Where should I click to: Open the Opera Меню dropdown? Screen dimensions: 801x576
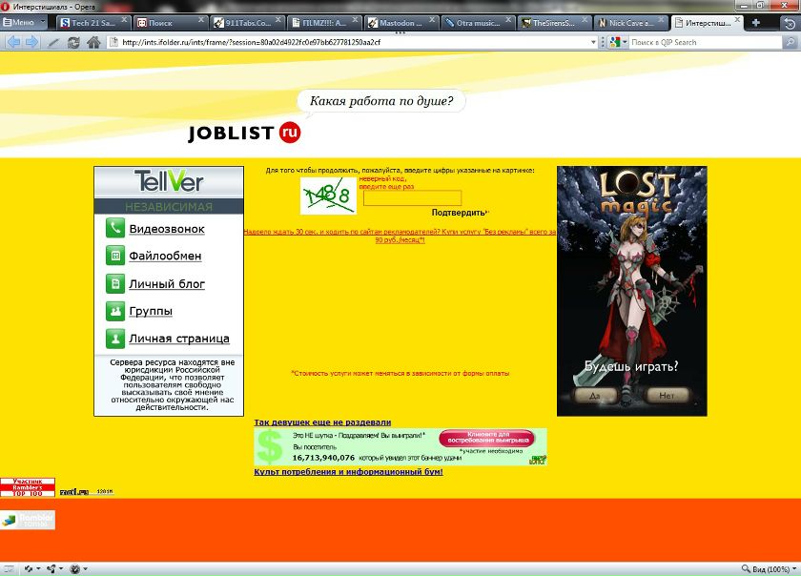click(x=25, y=22)
